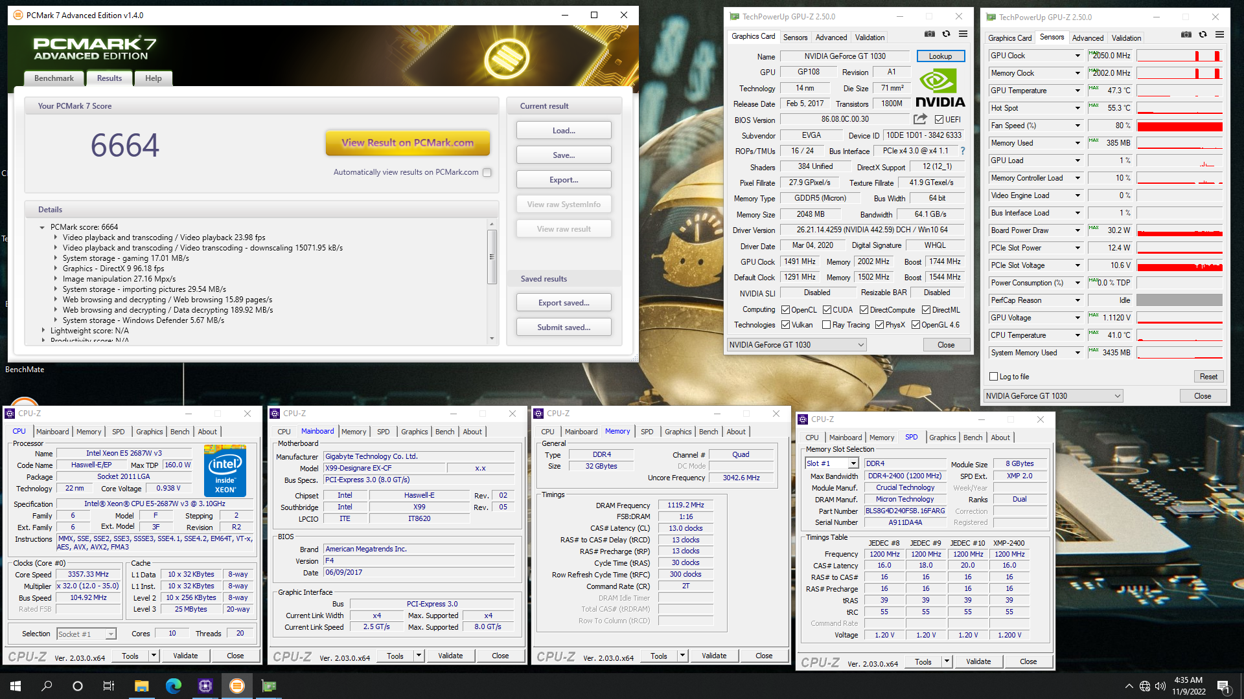The width and height of the screenshot is (1244, 699).
Task: Open volume control in system tray
Action: (1160, 686)
